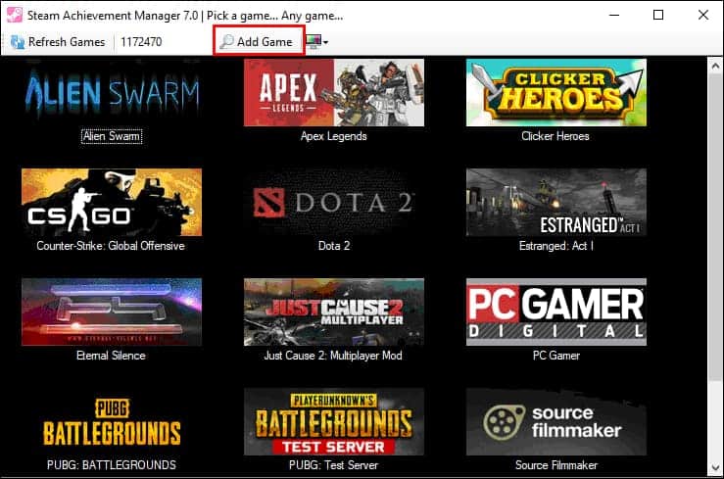Choose the Source Filmmaker banner
724x479 pixels.
(556, 422)
